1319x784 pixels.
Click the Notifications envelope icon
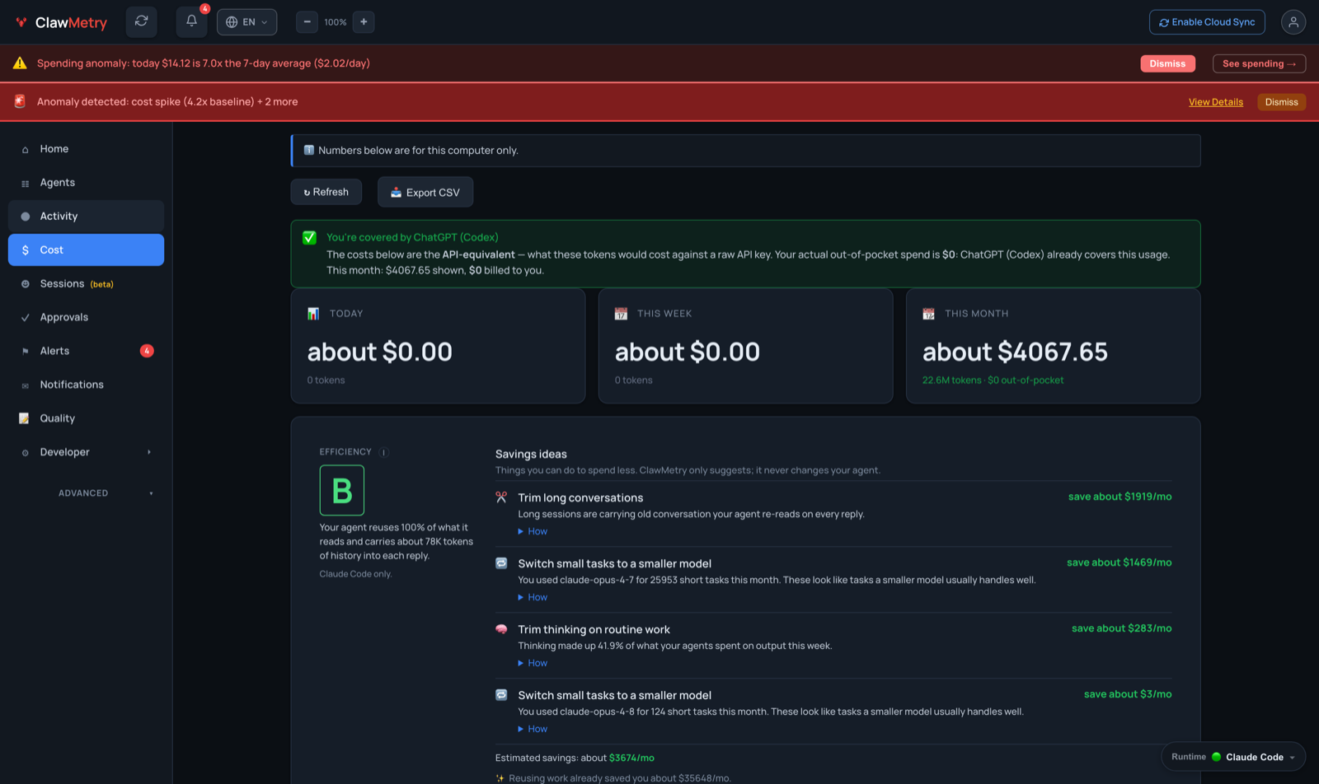[x=25, y=385]
